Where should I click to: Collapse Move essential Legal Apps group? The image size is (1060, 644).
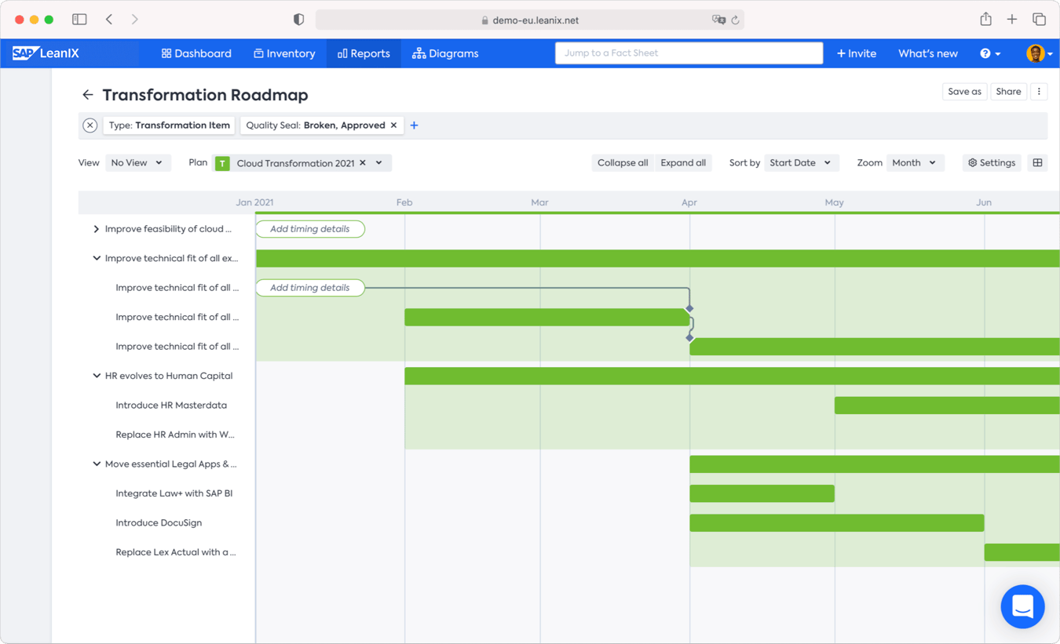(x=97, y=464)
